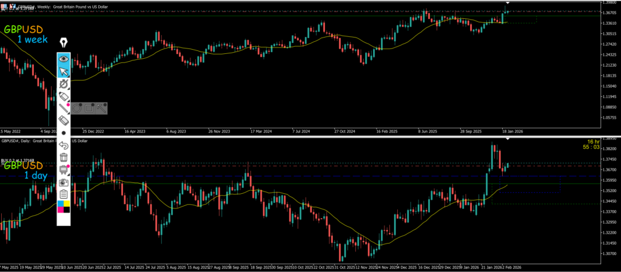Undo the last annotation stroke
The image size is (621, 272).
click(x=64, y=145)
